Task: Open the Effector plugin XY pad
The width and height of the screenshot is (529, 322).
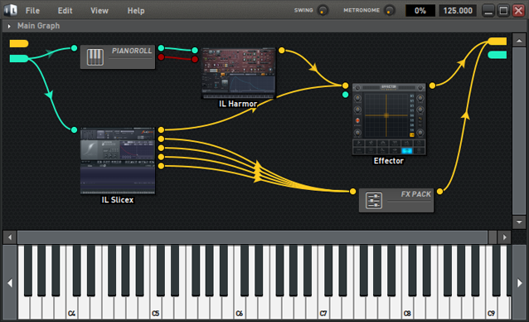Action: click(386, 115)
